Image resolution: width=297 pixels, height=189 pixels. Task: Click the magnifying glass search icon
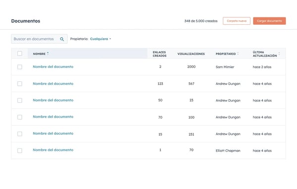coord(62,39)
